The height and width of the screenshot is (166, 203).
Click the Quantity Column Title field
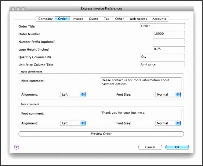click(162, 57)
